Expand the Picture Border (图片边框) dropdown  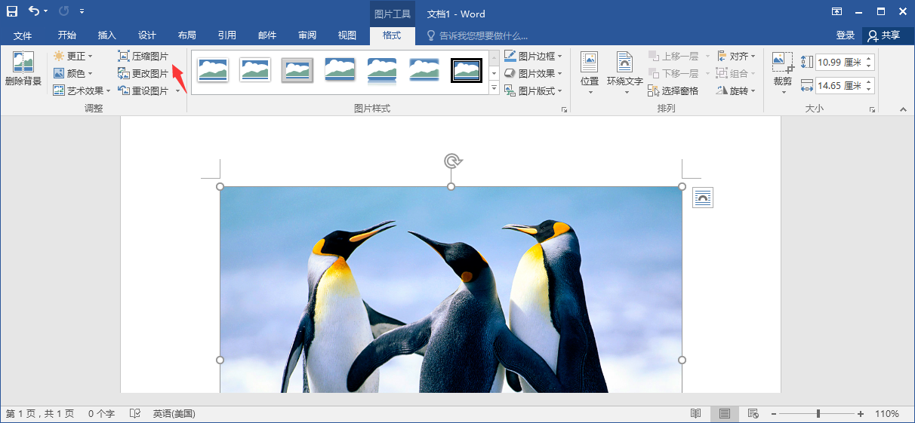[x=560, y=56]
